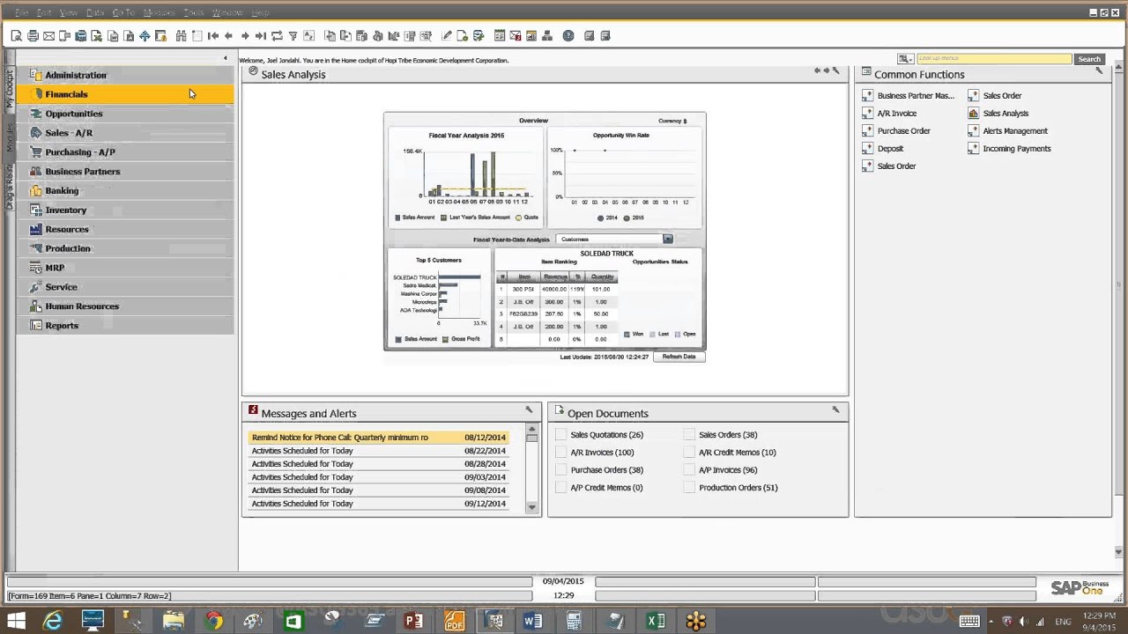1128x634 pixels.
Task: Expand the Financials module
Action: [x=125, y=94]
